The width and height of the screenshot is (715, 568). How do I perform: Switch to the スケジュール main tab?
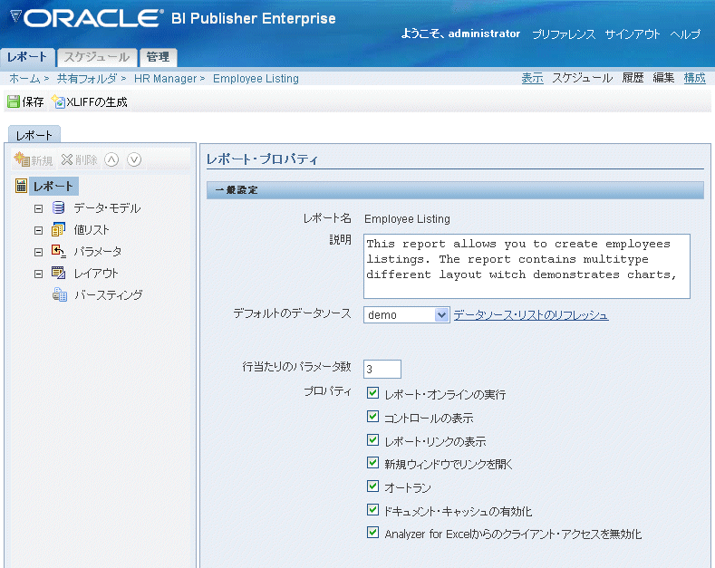[x=97, y=57]
